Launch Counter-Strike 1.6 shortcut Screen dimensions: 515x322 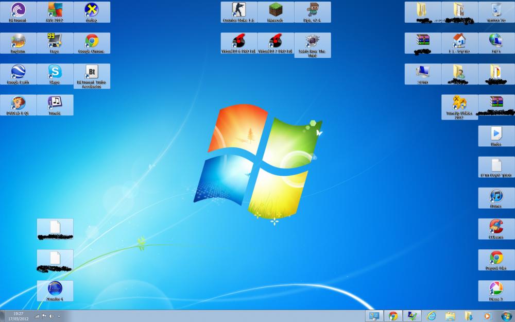[x=239, y=12]
